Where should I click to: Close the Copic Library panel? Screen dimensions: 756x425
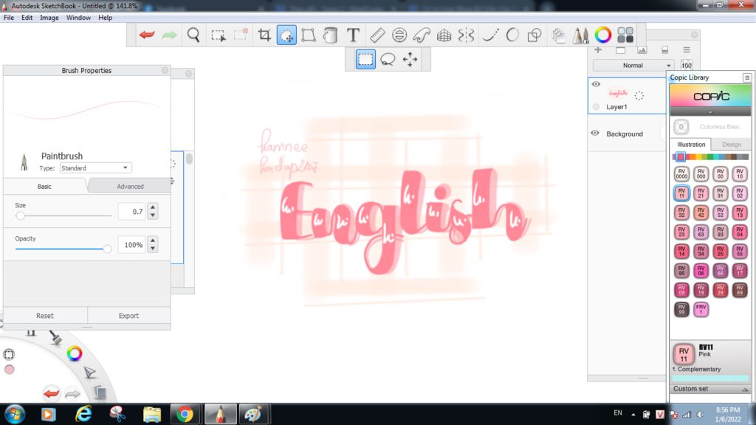(x=747, y=77)
